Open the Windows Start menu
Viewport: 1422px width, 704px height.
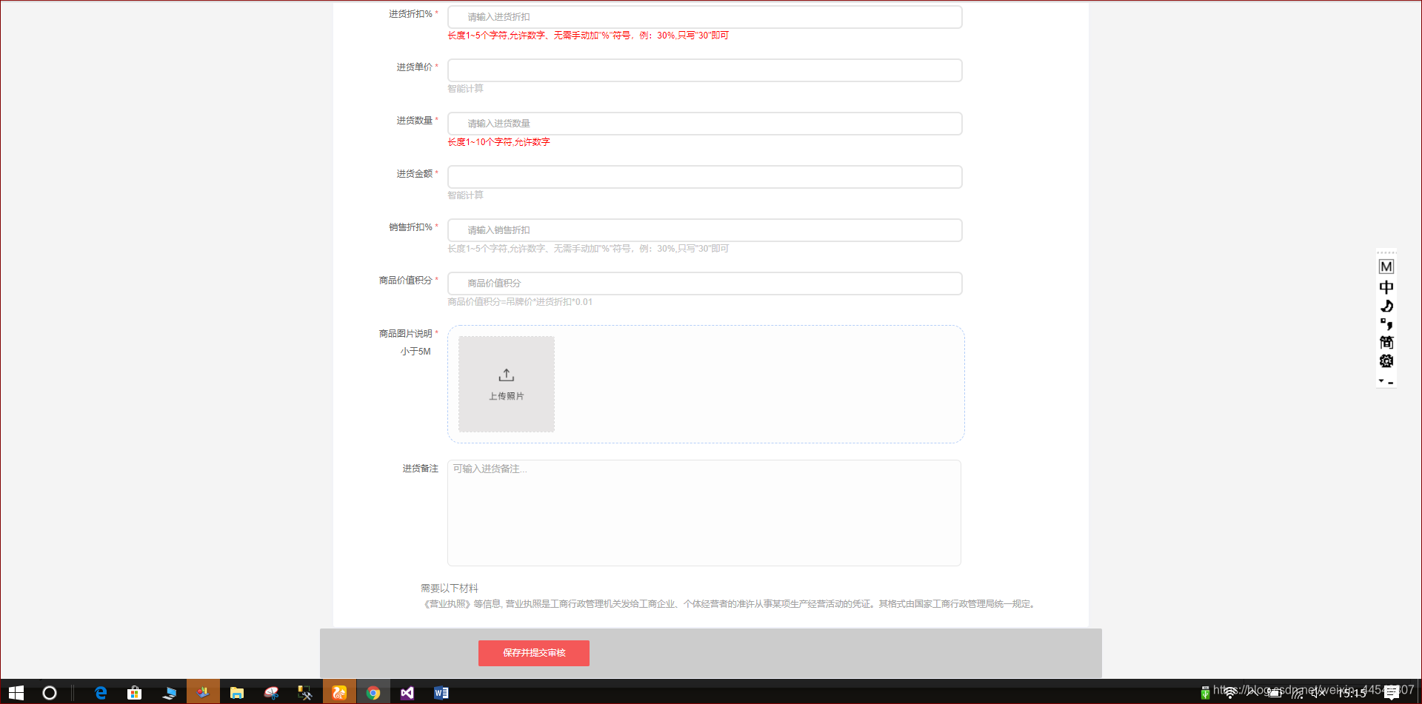pyautogui.click(x=16, y=692)
